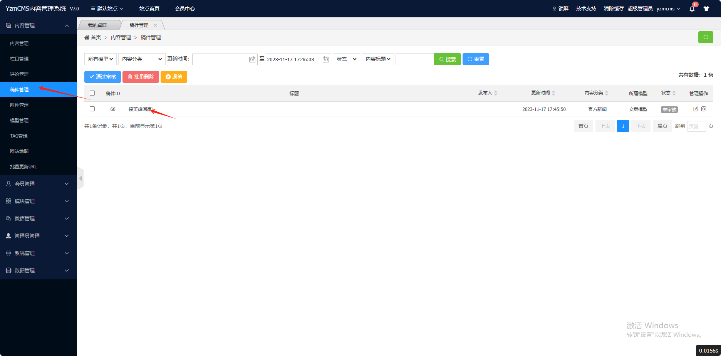The image size is (721, 356).
Task: Open 模型管理 in the sidebar
Action: pos(39,120)
